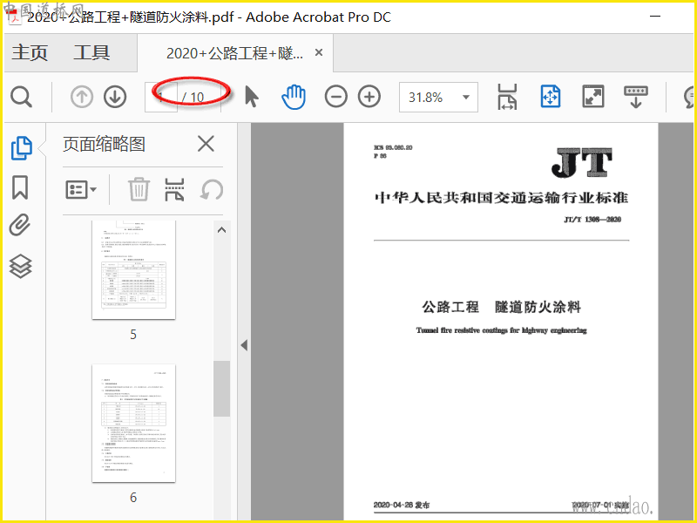The height and width of the screenshot is (523, 697).
Task: Go to previous page arrow
Action: (x=82, y=97)
